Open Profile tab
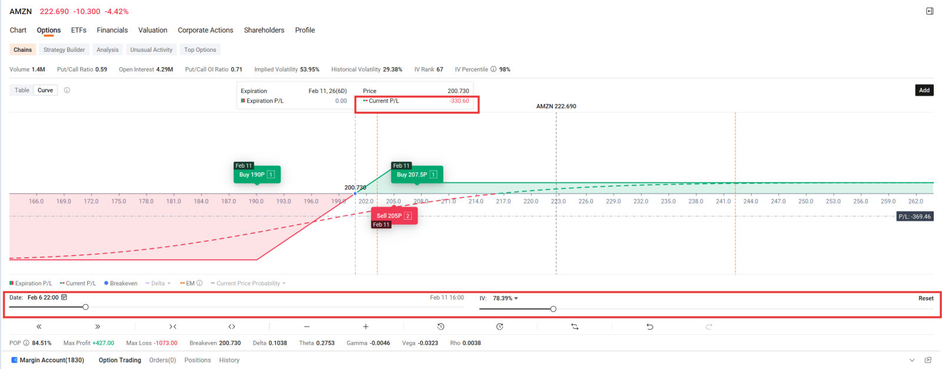This screenshot has height=369, width=942. pyautogui.click(x=305, y=30)
